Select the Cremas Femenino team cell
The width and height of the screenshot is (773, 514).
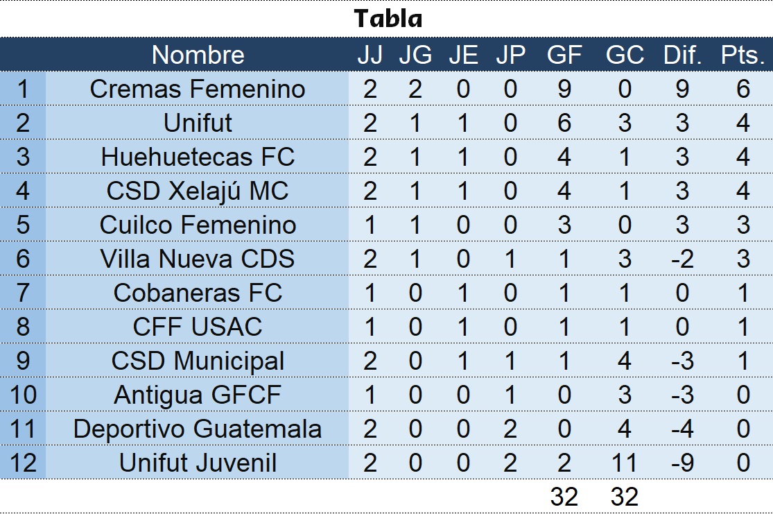[x=198, y=89]
